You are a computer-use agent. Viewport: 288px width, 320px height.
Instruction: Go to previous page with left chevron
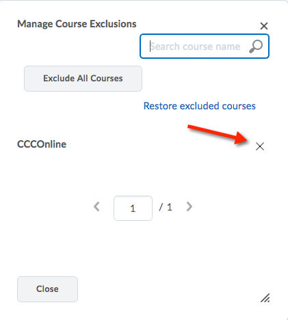tap(96, 206)
